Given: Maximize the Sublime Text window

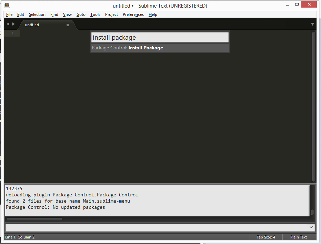Looking at the screenshot, I should [297, 4].
